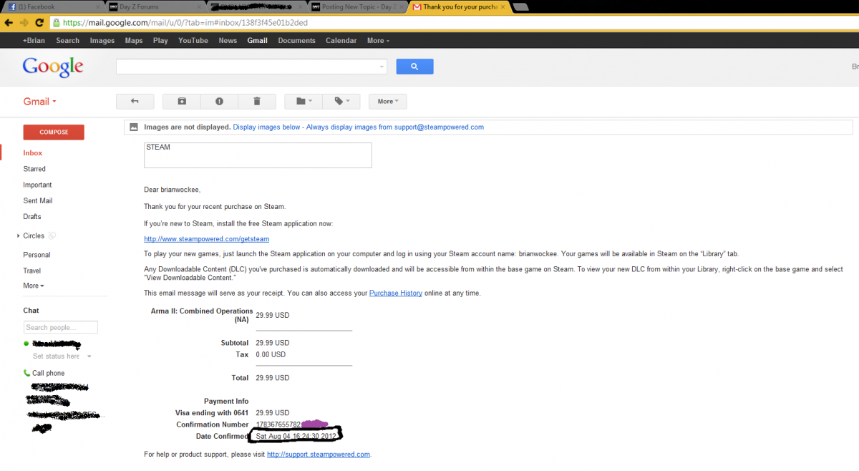Expand the Circles label in sidebar
This screenshot has width=859, height=471.
coord(18,235)
